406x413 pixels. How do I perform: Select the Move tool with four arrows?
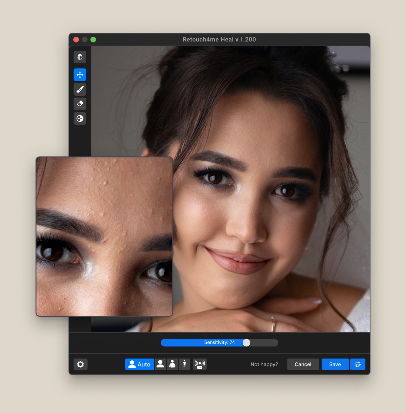coord(80,75)
